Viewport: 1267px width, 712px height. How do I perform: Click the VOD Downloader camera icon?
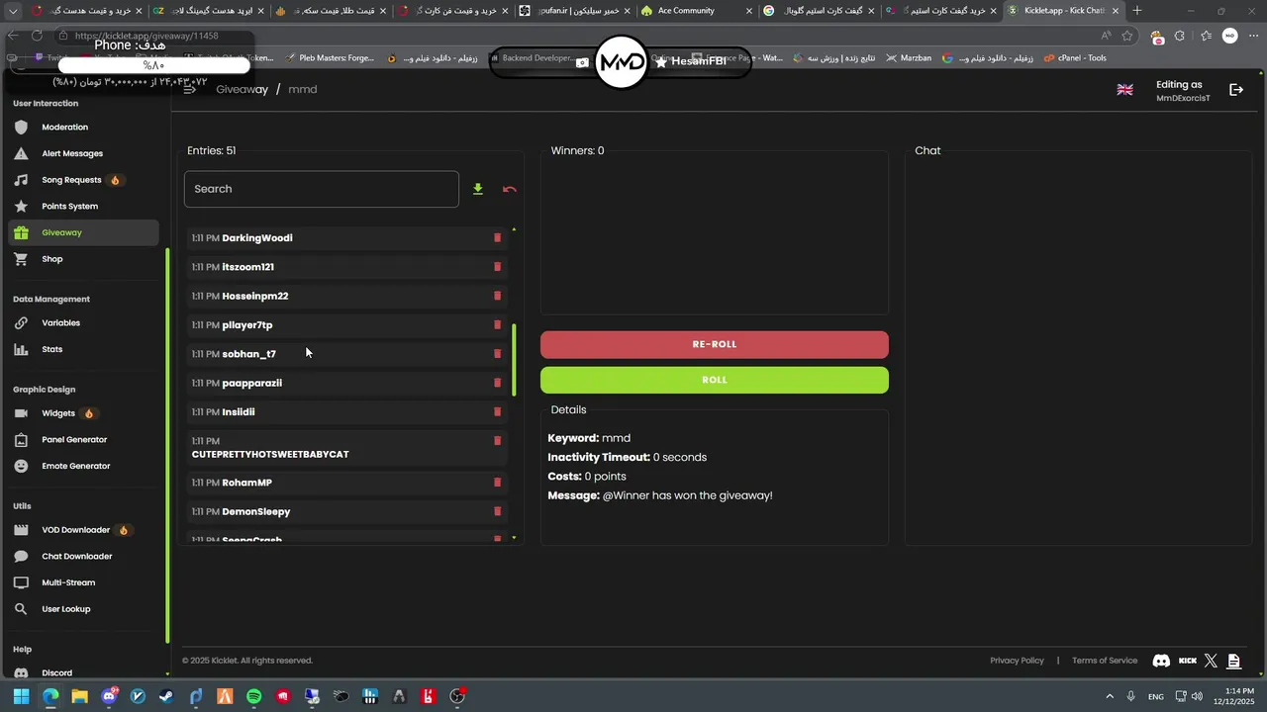point(21,530)
